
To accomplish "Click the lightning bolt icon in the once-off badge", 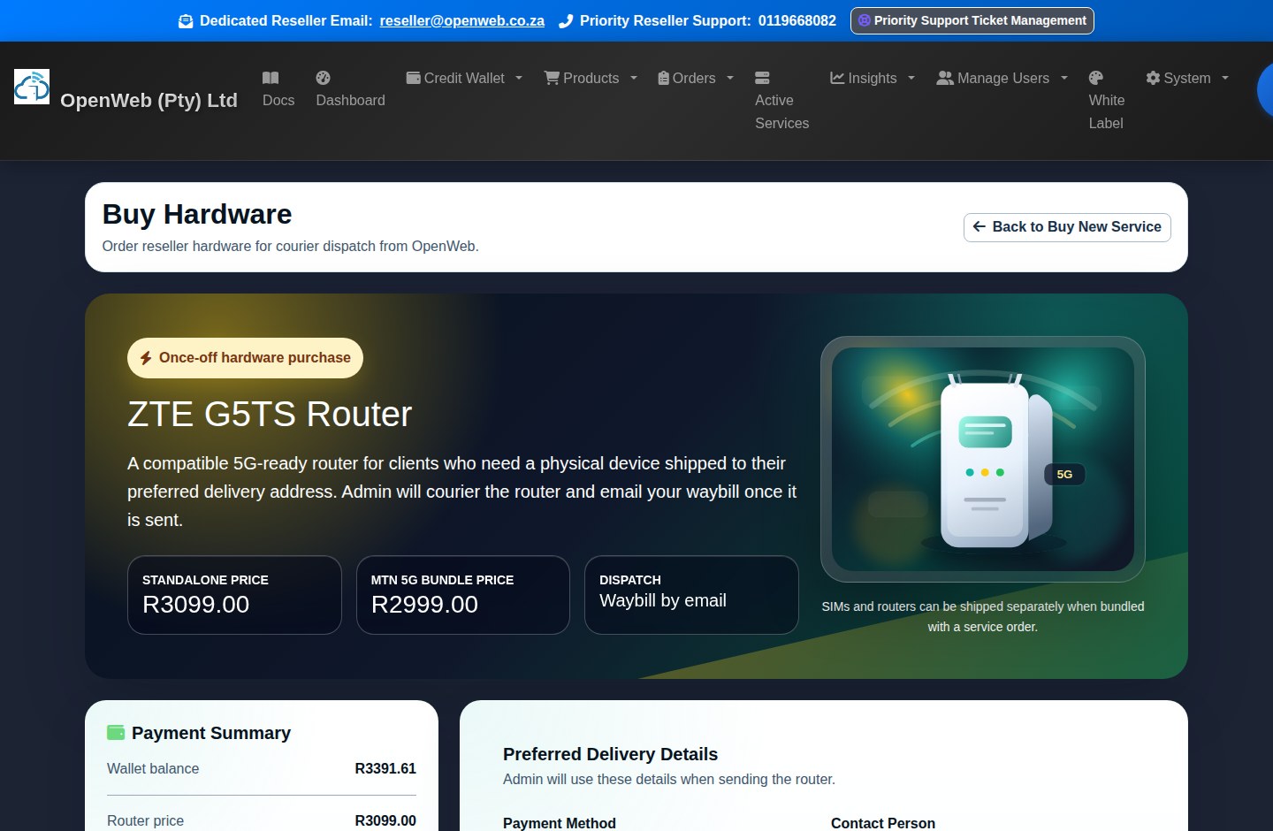I will [x=146, y=358].
